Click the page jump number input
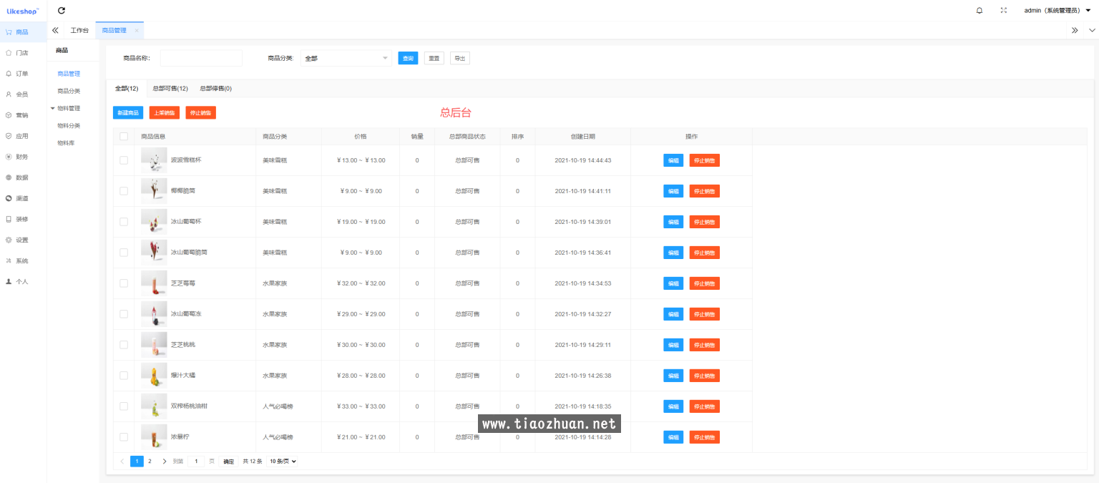Image resolution: width=1099 pixels, height=483 pixels. coord(196,462)
